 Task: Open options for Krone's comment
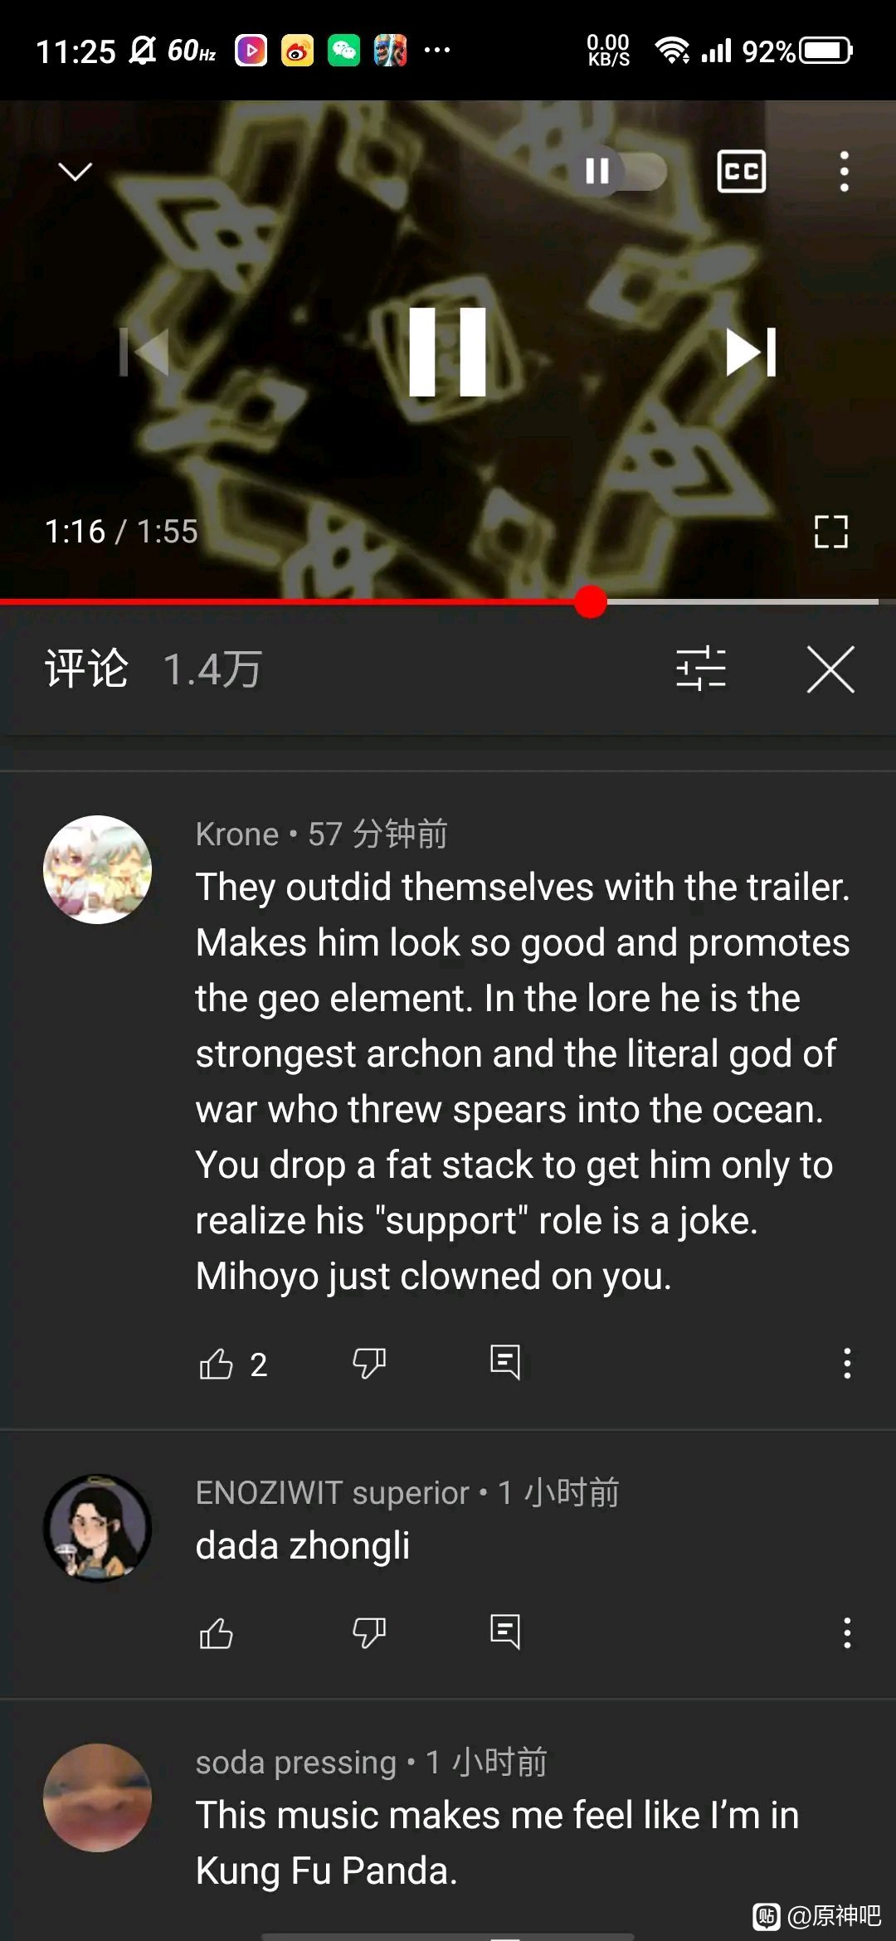[x=847, y=1363]
